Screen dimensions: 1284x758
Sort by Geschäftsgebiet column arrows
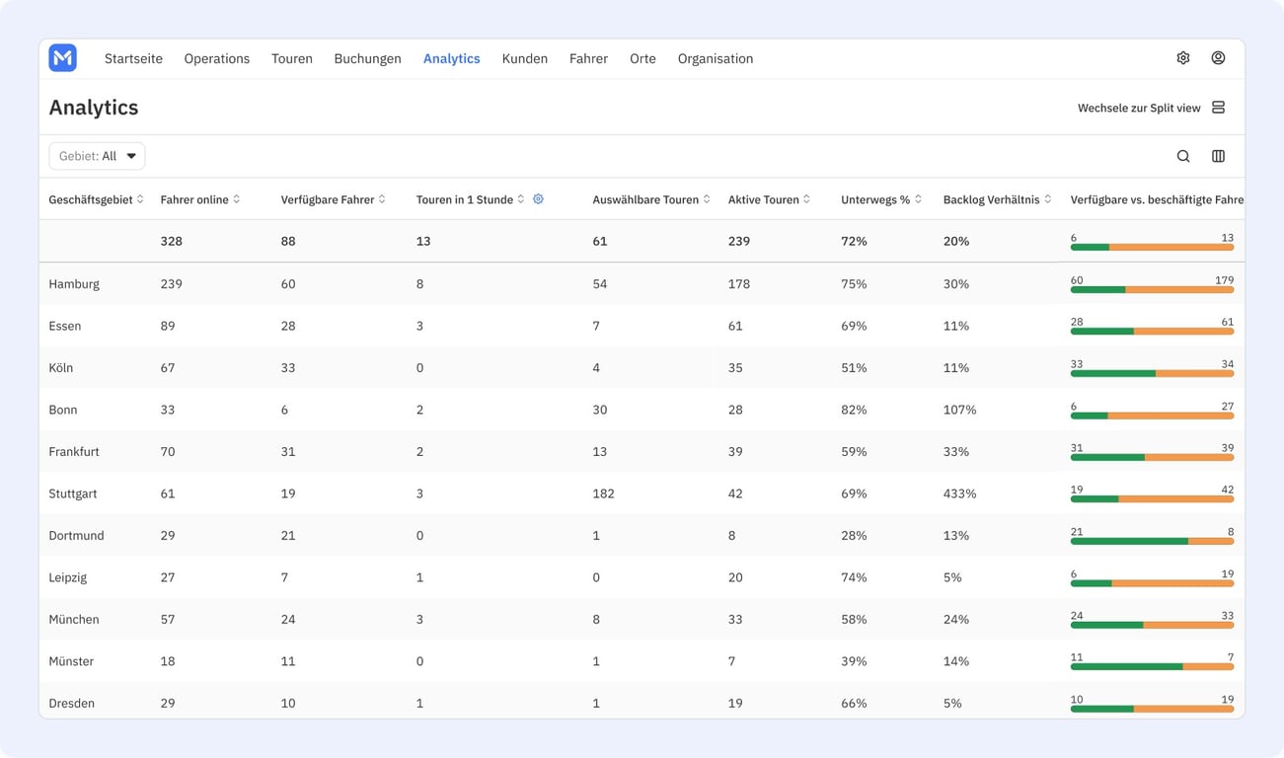140,199
